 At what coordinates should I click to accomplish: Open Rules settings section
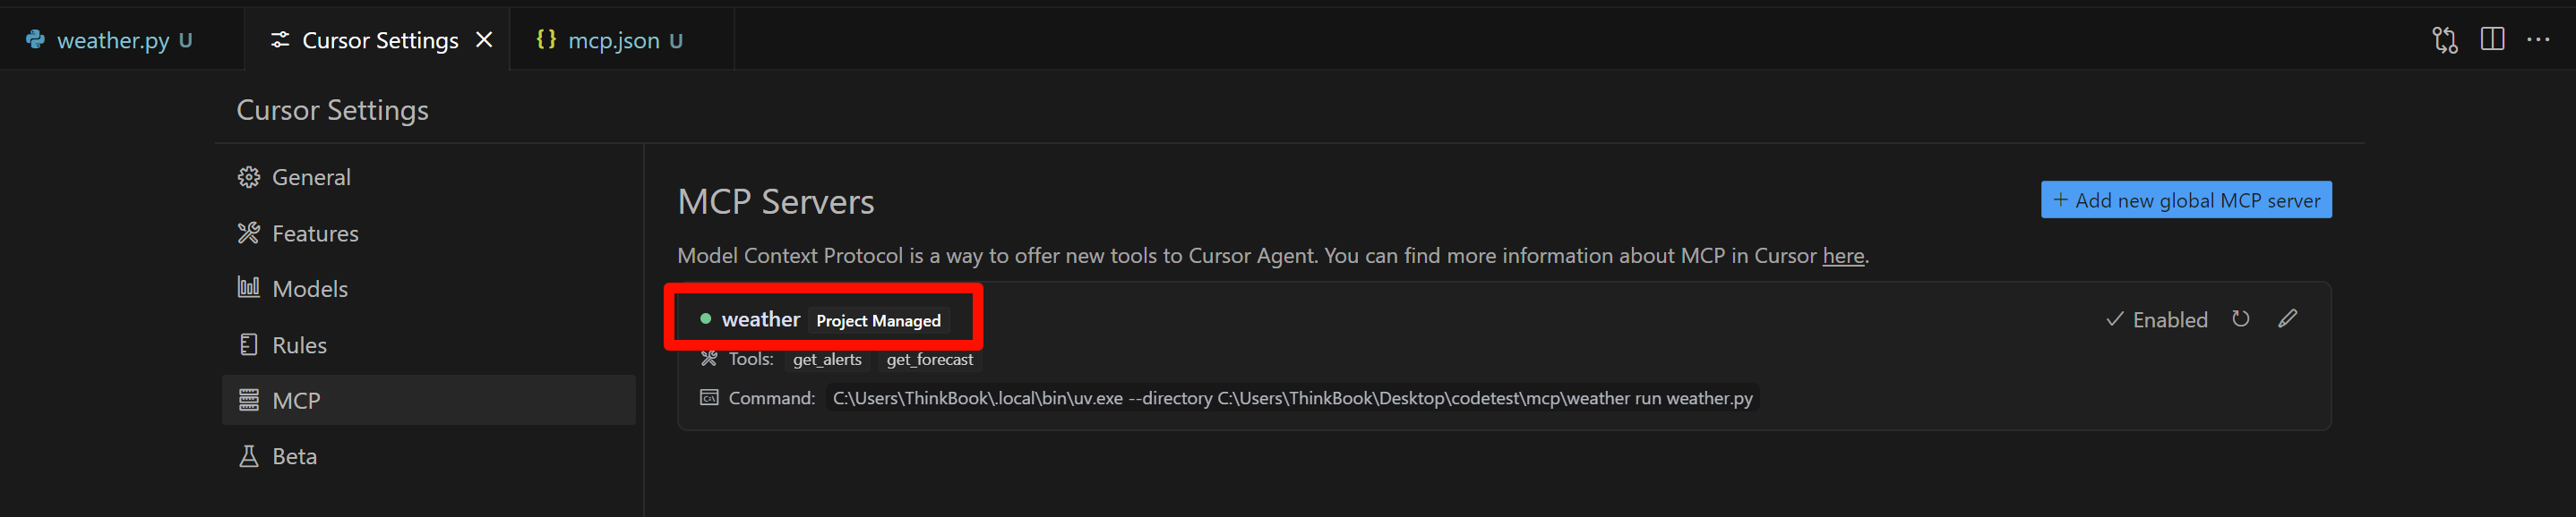click(x=429, y=344)
